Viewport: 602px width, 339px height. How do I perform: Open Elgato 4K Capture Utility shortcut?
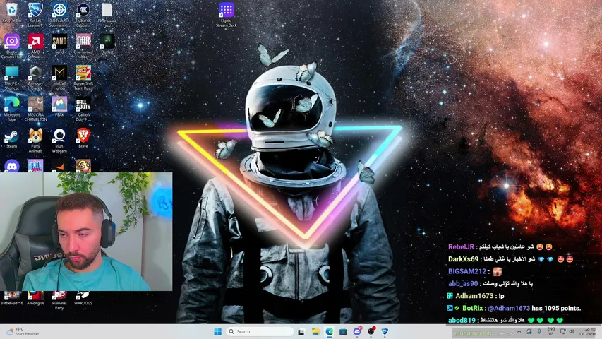[83, 15]
